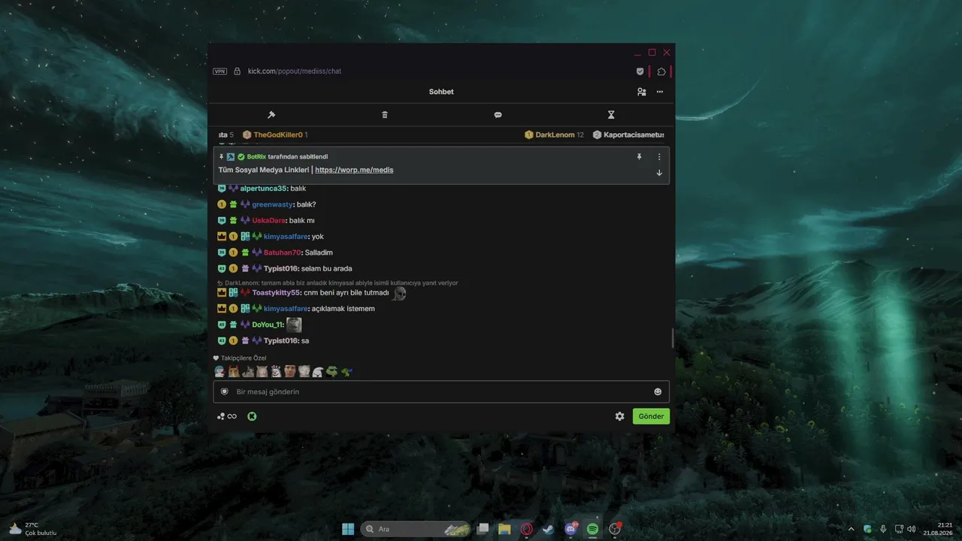962x541 pixels.
Task: Click kimyasalfare's name in the "yok" message
Action: tap(286, 237)
